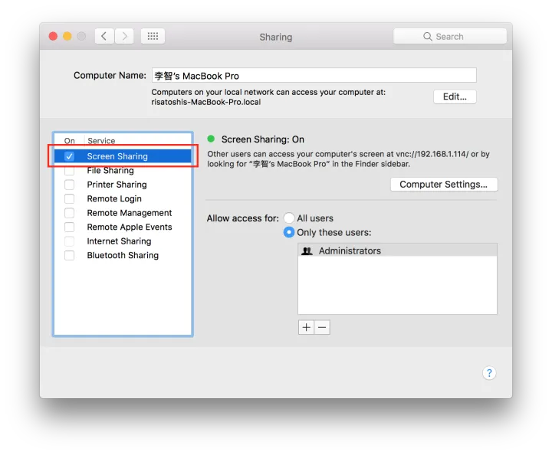Enable the File Sharing checkbox
The height and width of the screenshot is (455, 552).
[69, 171]
